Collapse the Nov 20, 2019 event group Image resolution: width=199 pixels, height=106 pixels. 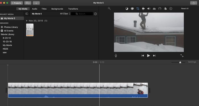point(27,21)
